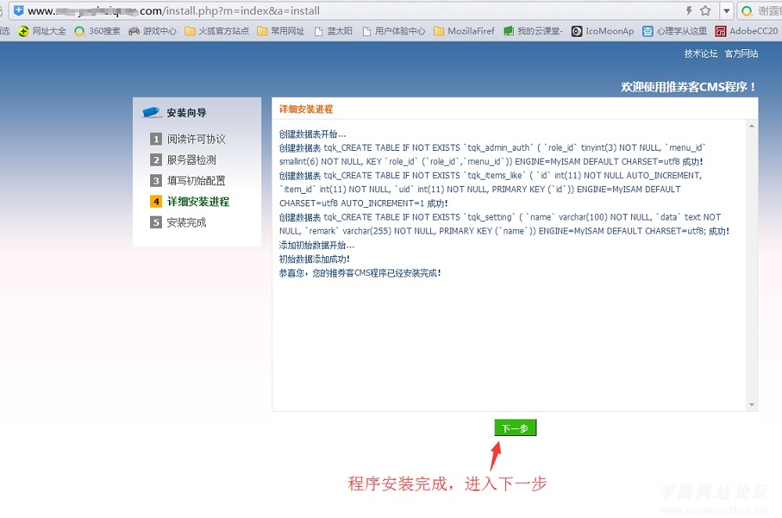Select step 1 阅读许可协议 in wizard
This screenshot has width=782, height=518.
(195, 139)
